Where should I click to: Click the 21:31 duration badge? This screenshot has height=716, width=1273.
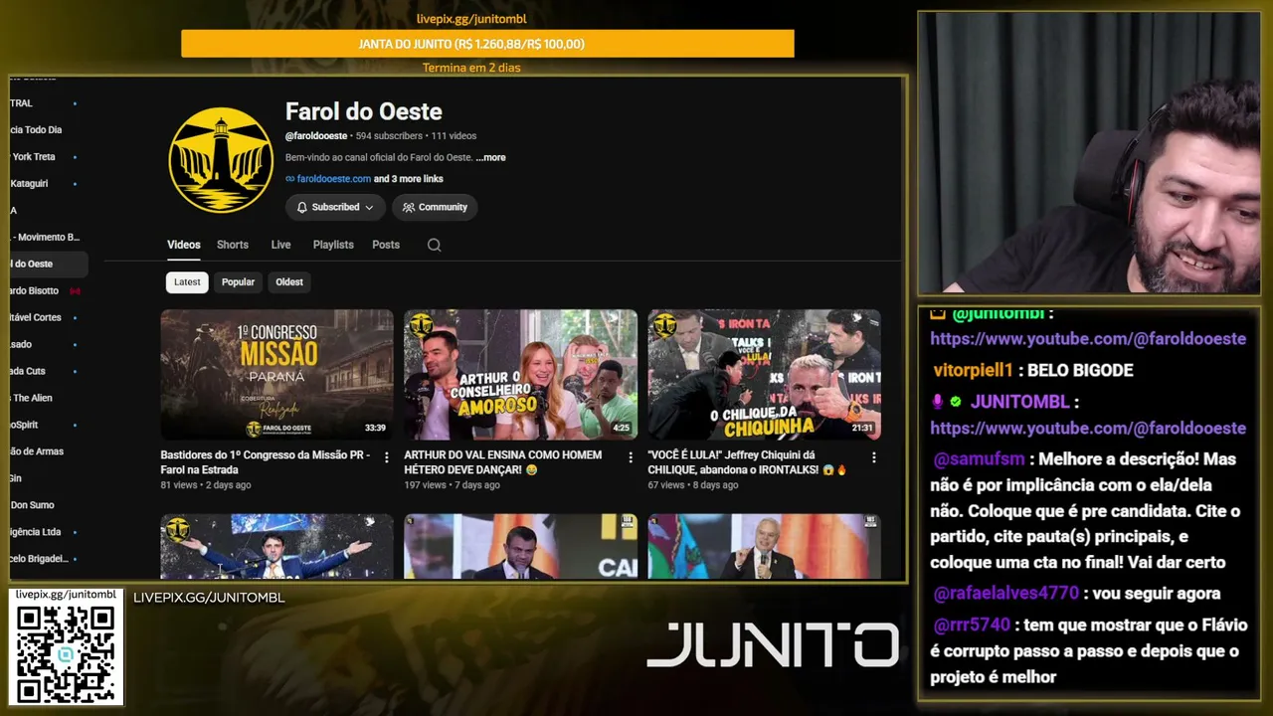(862, 429)
